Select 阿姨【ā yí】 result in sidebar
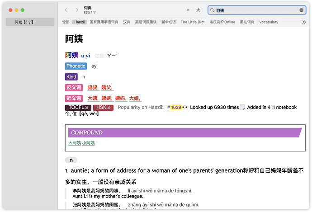Viewport: 312px width, 212px height. click(x=30, y=22)
